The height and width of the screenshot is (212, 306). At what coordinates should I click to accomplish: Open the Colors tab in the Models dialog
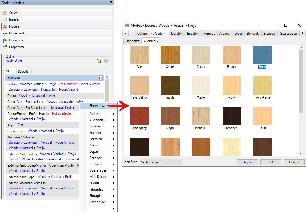(x=142, y=34)
